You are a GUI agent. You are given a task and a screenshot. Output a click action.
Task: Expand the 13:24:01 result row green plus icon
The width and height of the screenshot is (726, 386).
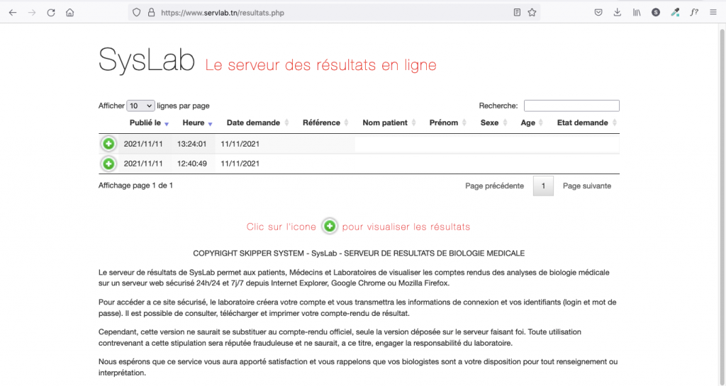[108, 144]
